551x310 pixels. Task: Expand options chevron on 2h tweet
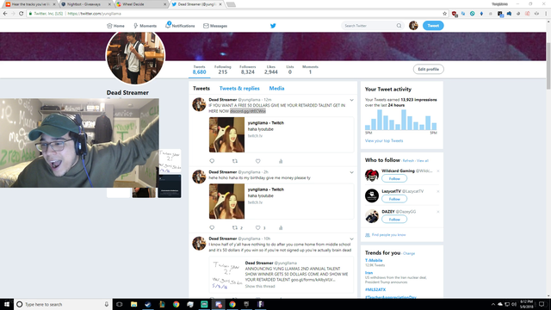point(351,172)
